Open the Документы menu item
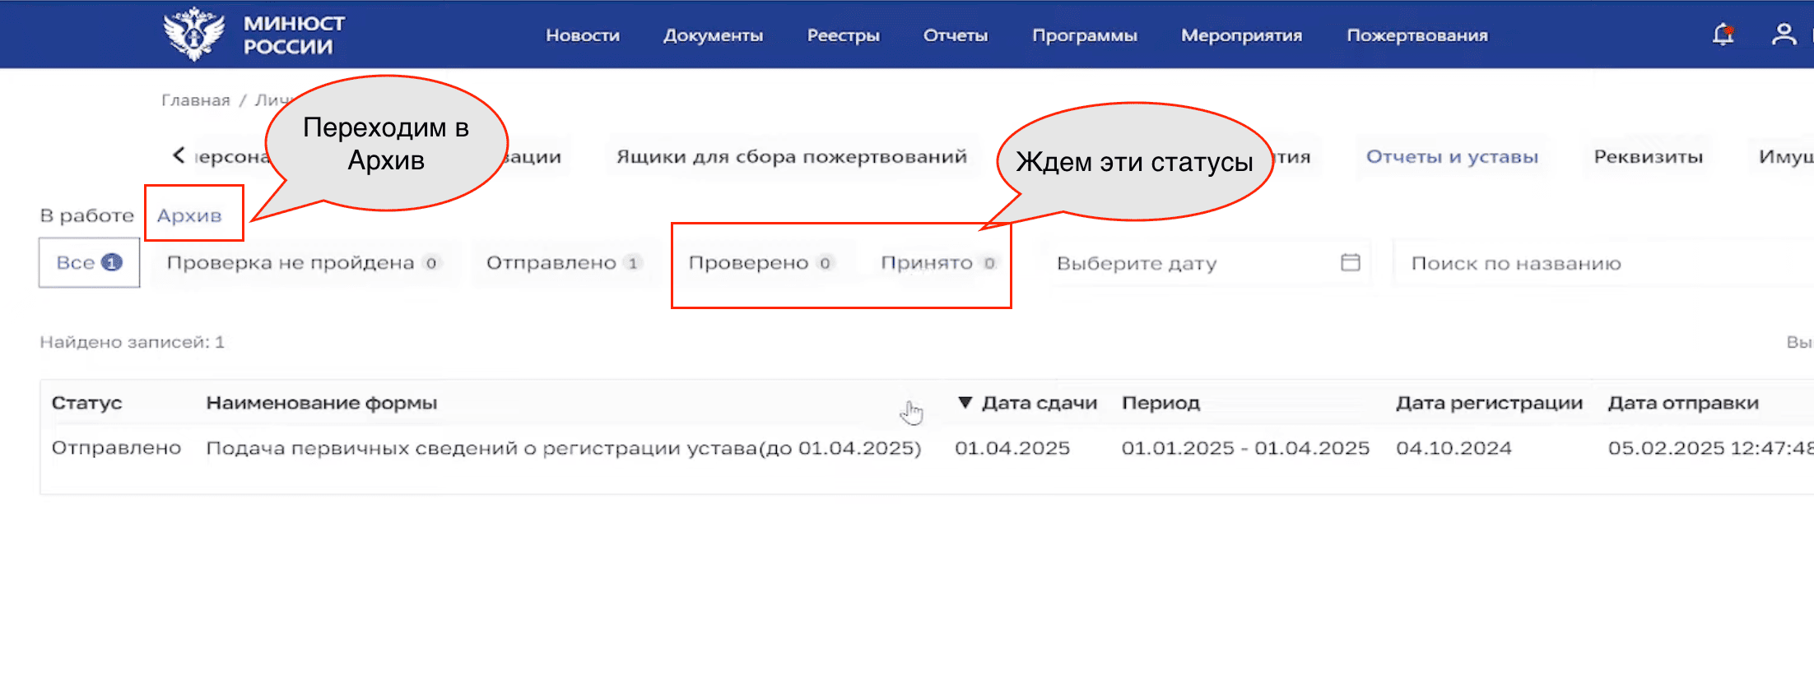 [x=713, y=35]
